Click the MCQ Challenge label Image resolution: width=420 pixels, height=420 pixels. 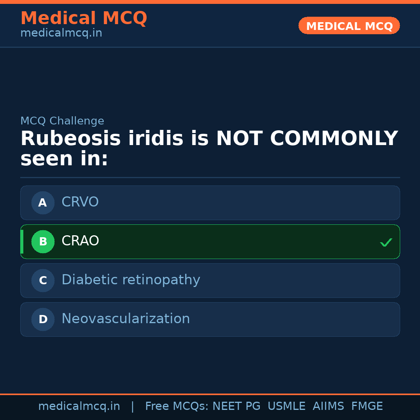click(x=62, y=121)
